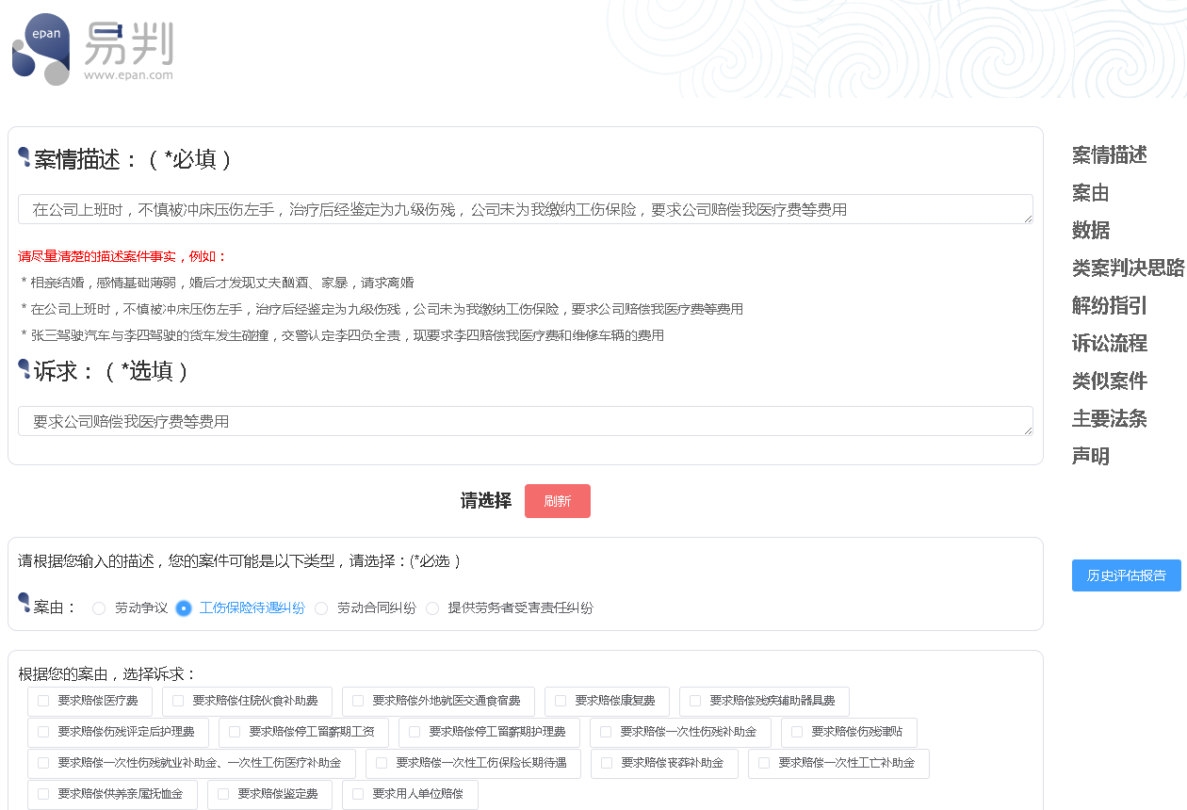Check 要求赔偿一次性伤残补助金 checkbox
The width and height of the screenshot is (1187, 810).
click(x=606, y=732)
